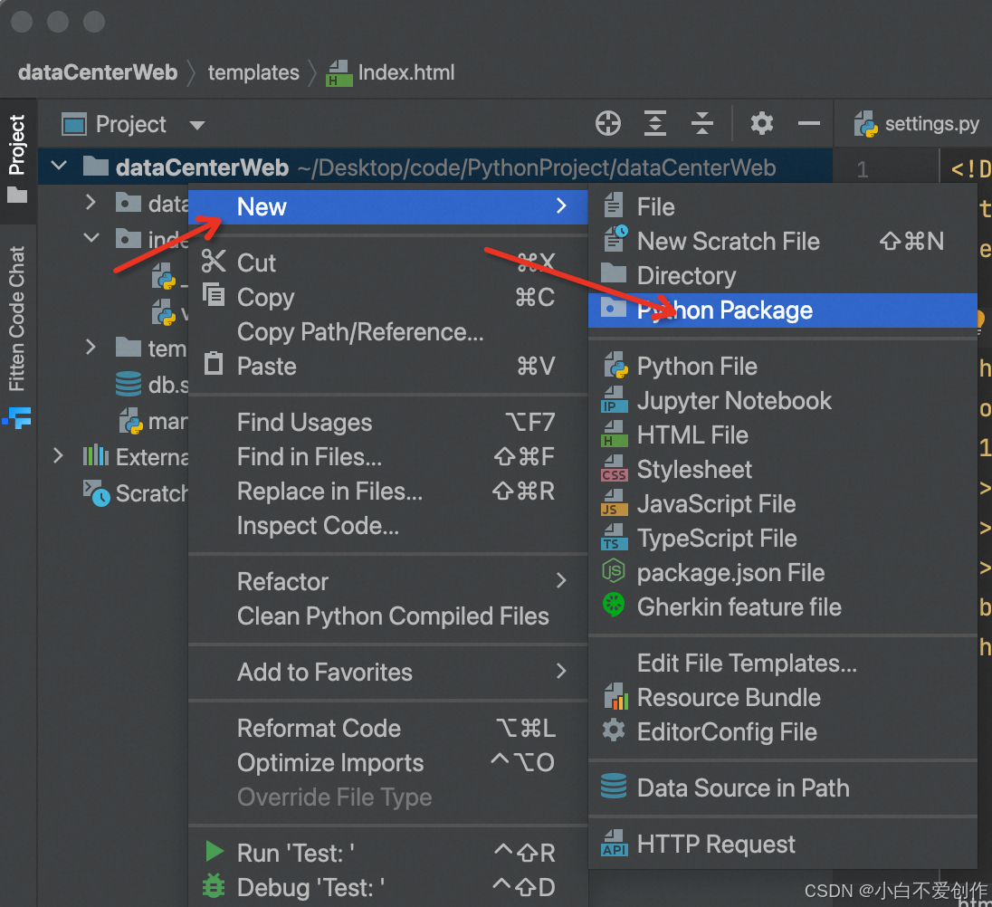Hide the Project tool window with minus icon
This screenshot has width=992, height=907.
[x=808, y=123]
